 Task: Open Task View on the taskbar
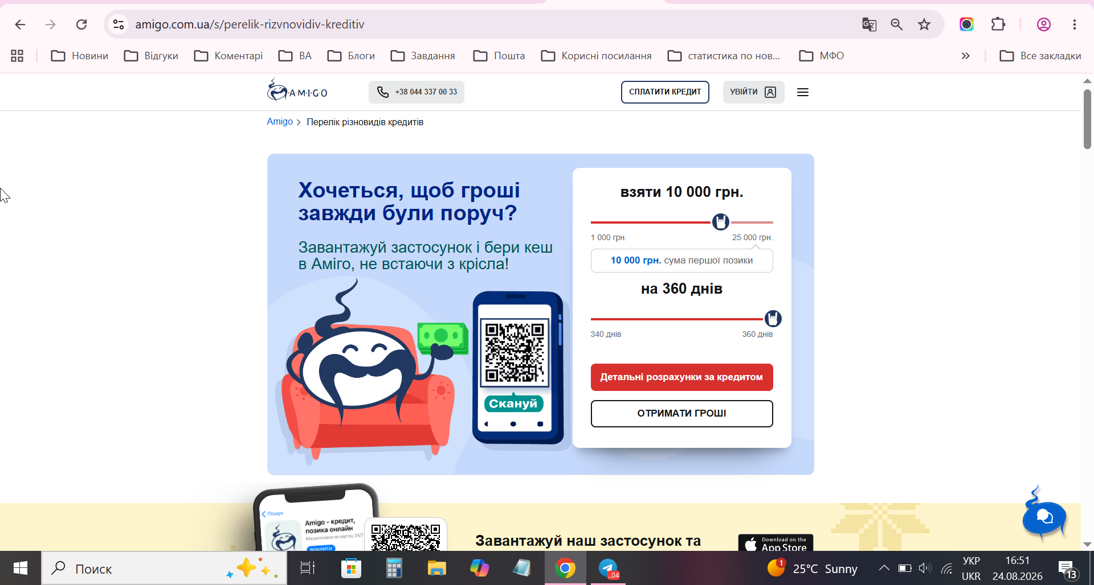pyautogui.click(x=308, y=568)
